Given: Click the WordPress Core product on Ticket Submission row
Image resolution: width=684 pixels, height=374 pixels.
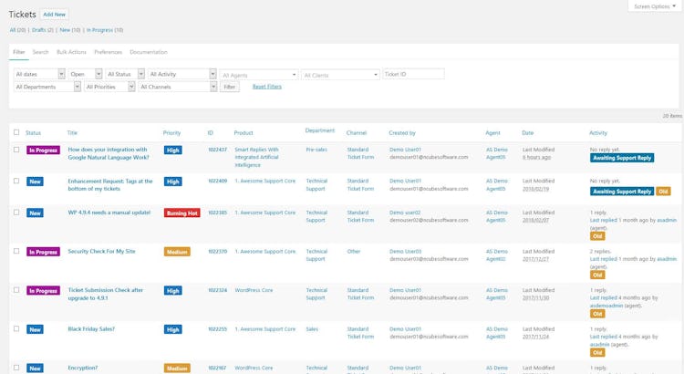Looking at the screenshot, I should (254, 290).
